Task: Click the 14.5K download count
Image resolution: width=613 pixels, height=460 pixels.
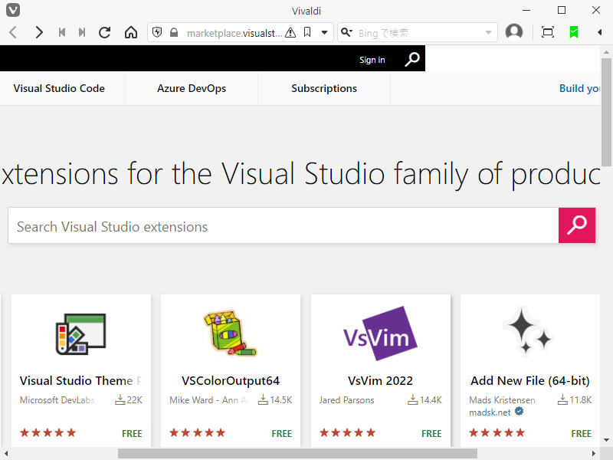Action: tap(275, 399)
